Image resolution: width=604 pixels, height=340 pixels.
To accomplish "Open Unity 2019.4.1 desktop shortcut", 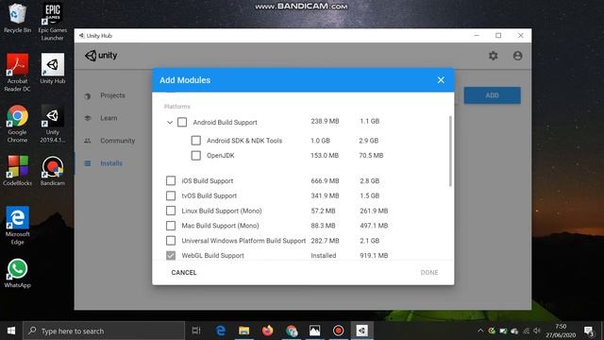I will pyautogui.click(x=53, y=124).
